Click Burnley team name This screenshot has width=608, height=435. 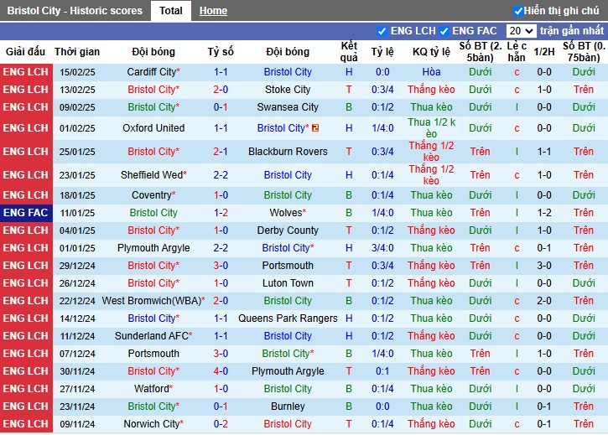coord(288,407)
